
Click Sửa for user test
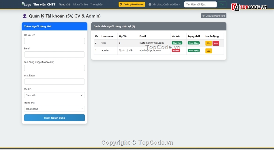[209, 43]
